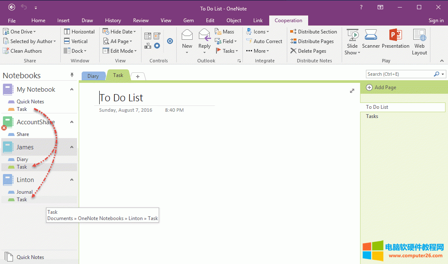
Task: Switch to the Diary section tab
Action: coord(93,76)
